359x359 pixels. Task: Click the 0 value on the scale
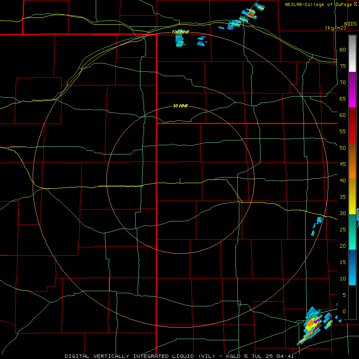coord(344,312)
